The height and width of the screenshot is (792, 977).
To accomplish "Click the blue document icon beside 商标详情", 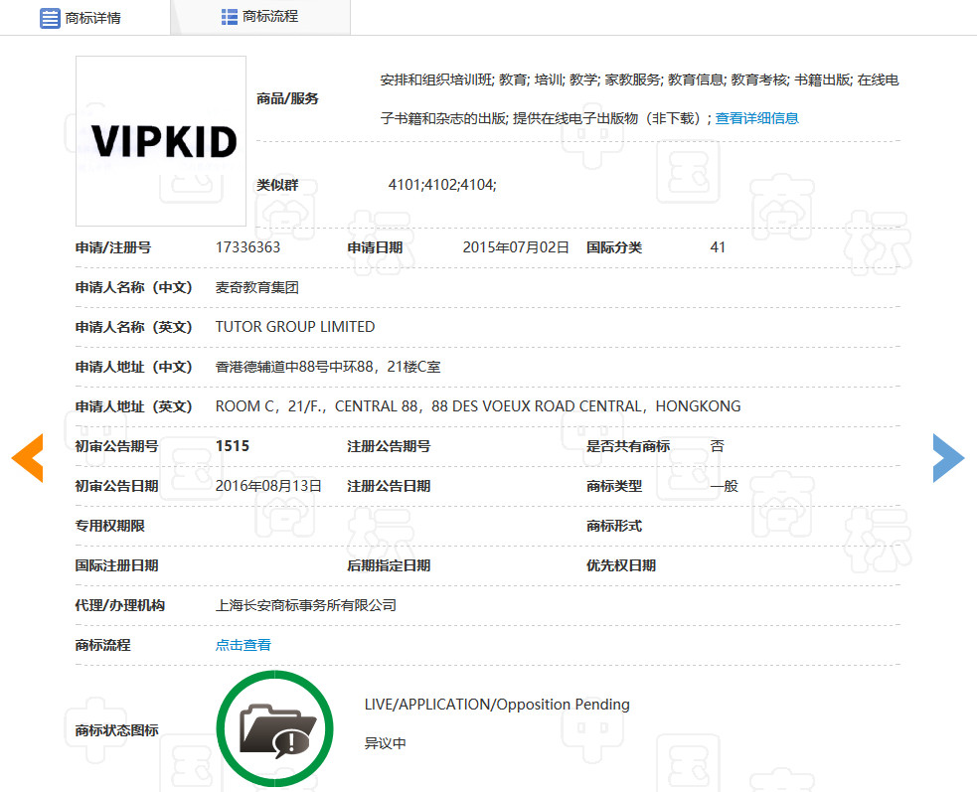I will [50, 18].
